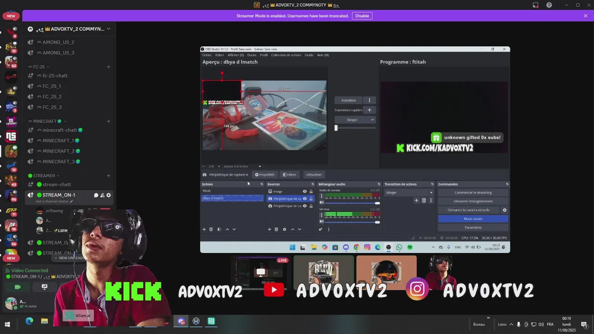Open scene filters icon in Scènes panel

click(219, 229)
